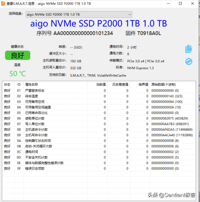The image size is (200, 202).
Task: Click the NVM Express 1.3 standard value
Action: [140, 68]
